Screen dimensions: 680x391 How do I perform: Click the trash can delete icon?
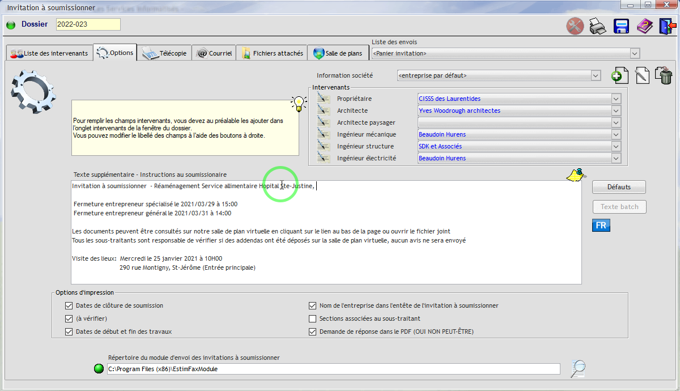tap(663, 75)
